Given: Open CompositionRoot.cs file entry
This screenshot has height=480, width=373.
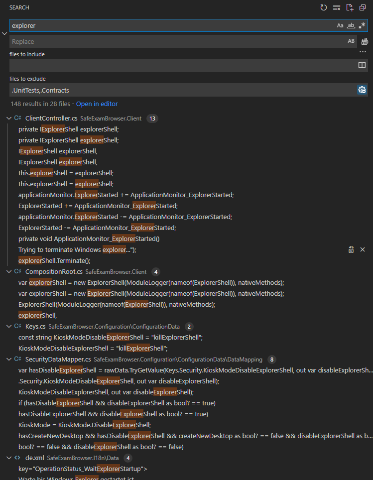Looking at the screenshot, I should 54,272.
